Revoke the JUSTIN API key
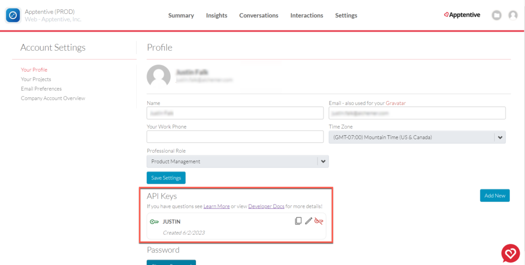The image size is (525, 265). [319, 221]
